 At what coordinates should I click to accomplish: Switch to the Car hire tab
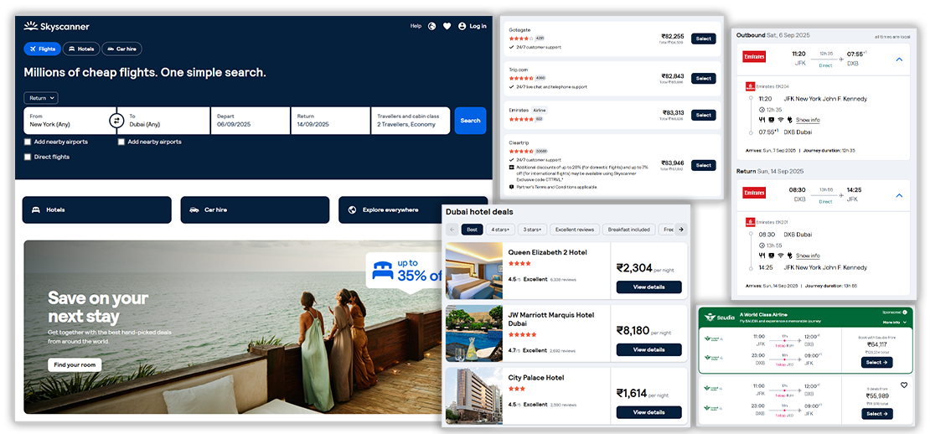pos(121,49)
